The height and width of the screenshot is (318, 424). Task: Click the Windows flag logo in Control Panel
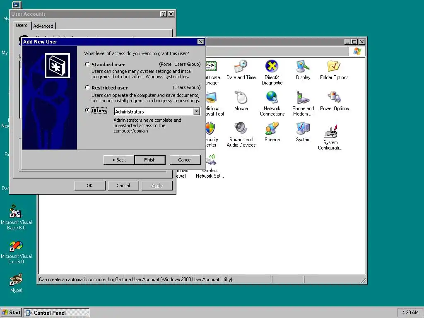coord(357,51)
